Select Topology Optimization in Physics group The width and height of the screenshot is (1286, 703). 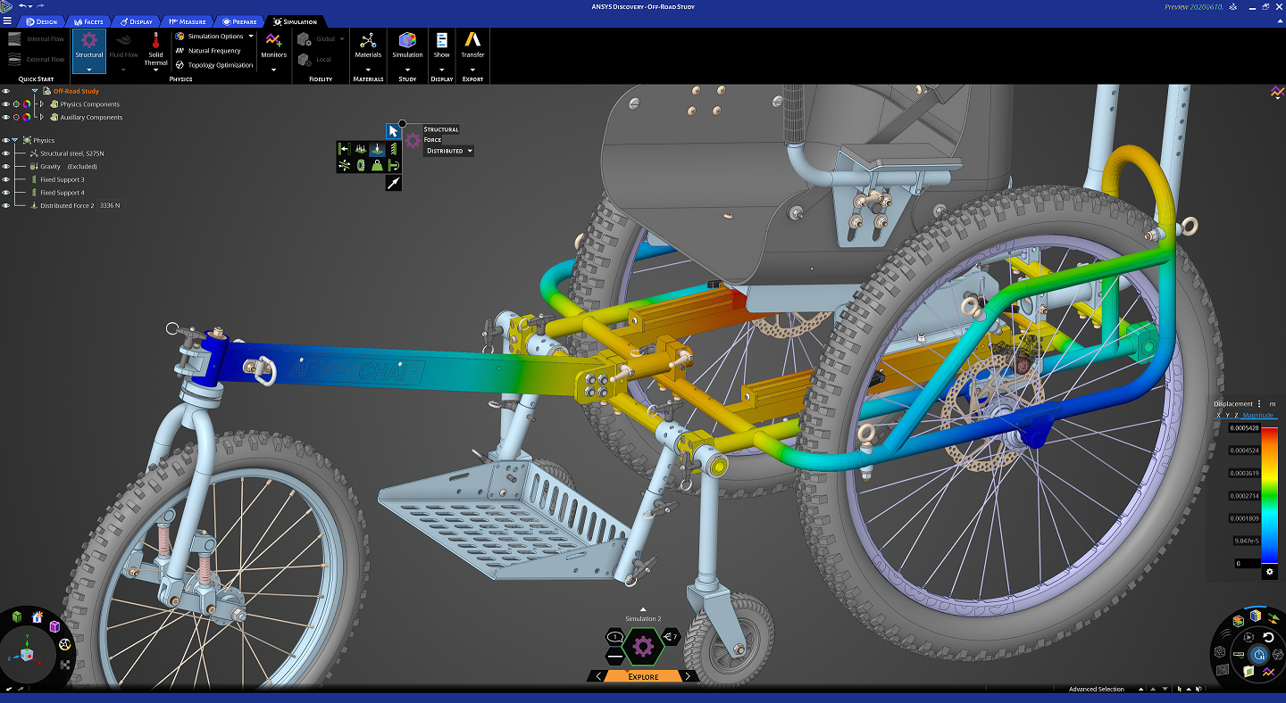point(220,65)
